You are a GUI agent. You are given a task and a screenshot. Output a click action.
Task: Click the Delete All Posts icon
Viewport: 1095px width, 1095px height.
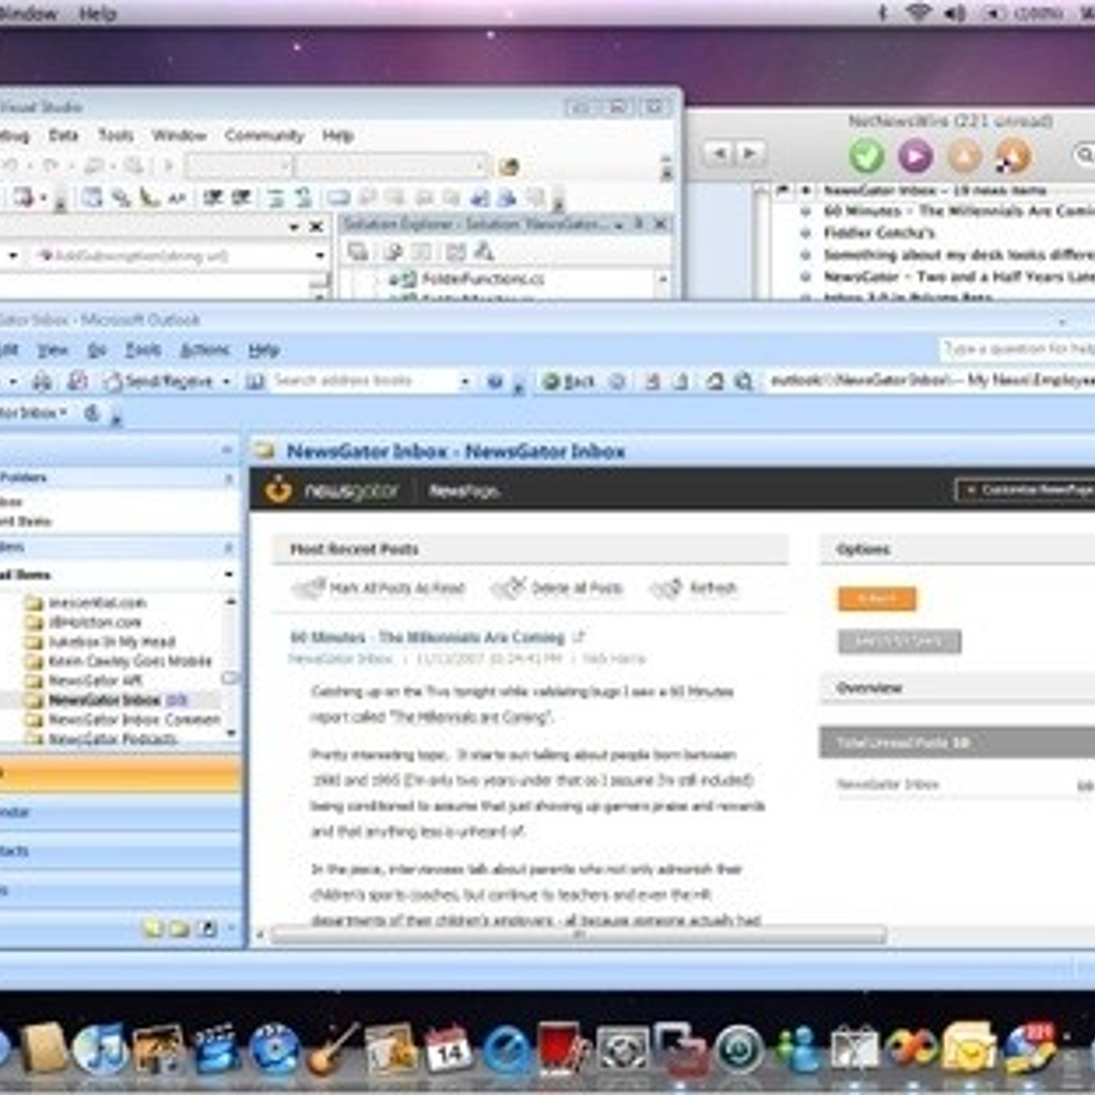click(x=508, y=589)
